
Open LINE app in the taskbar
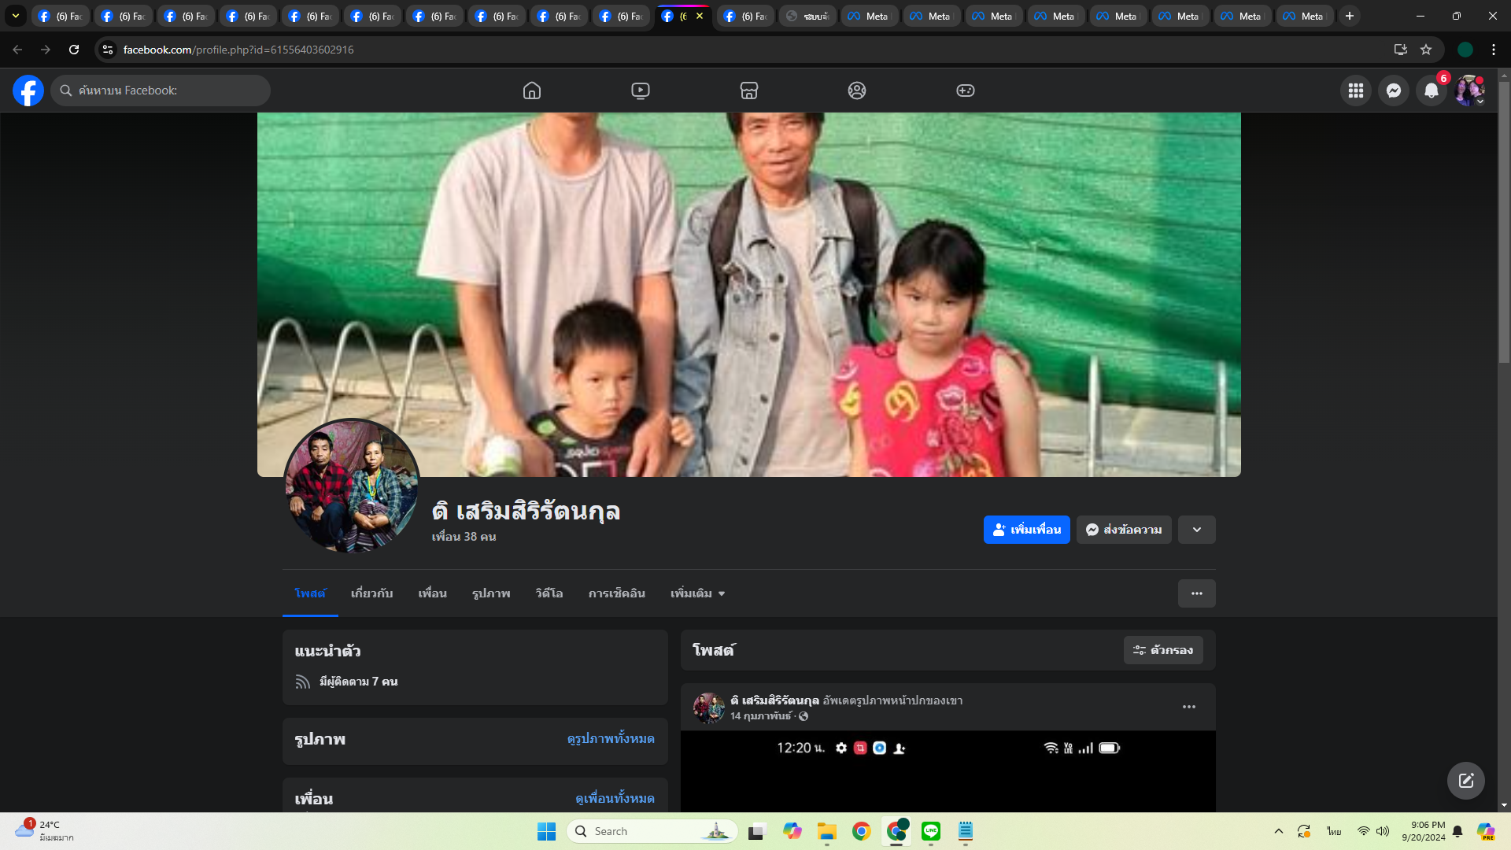(931, 831)
